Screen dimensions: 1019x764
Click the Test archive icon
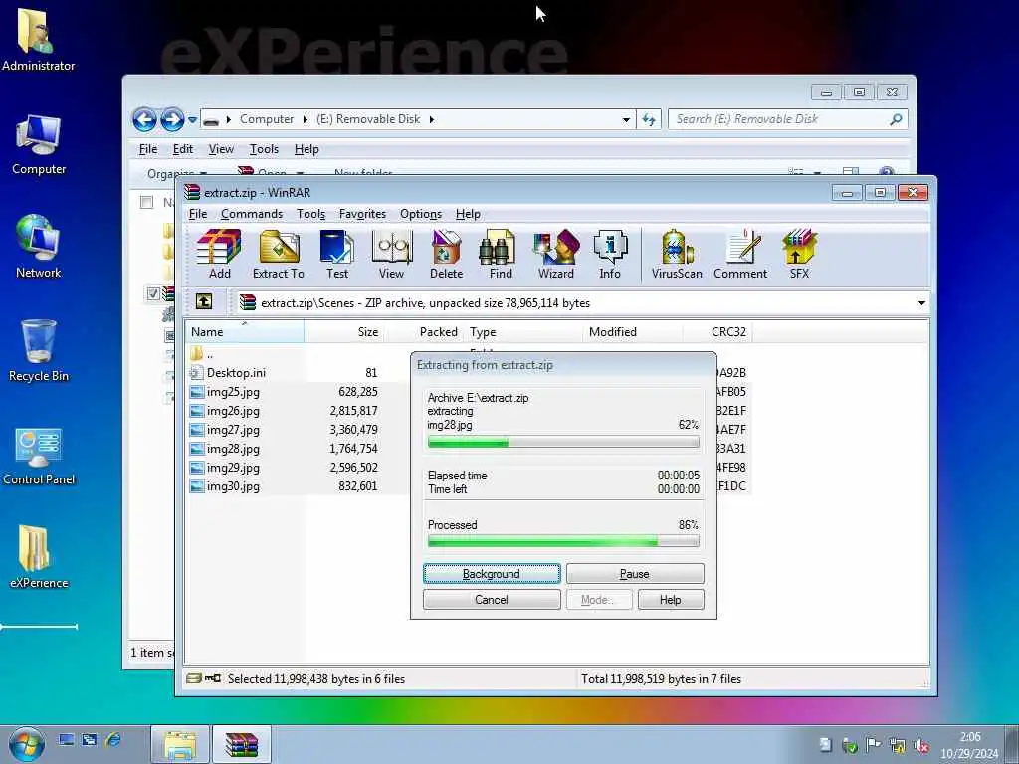(337, 254)
